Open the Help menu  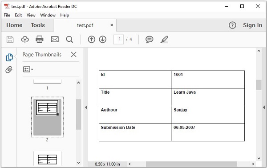pos(65,15)
